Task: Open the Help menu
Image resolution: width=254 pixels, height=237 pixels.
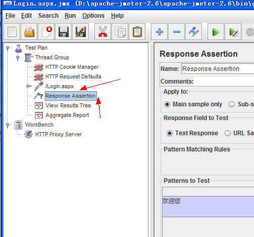Action: click(x=117, y=16)
